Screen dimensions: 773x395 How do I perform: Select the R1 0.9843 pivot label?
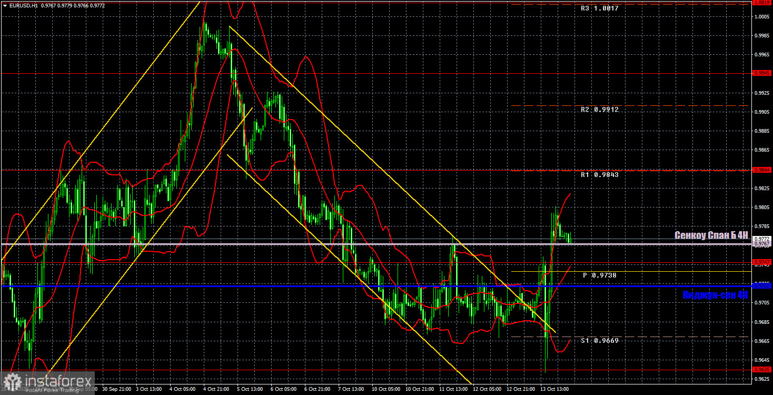[600, 174]
